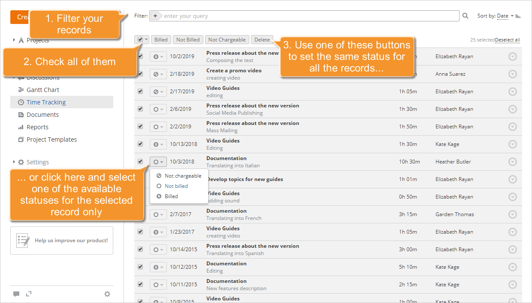Click inside the filter query field
Screen dimensions: 532x303
click(x=300, y=15)
